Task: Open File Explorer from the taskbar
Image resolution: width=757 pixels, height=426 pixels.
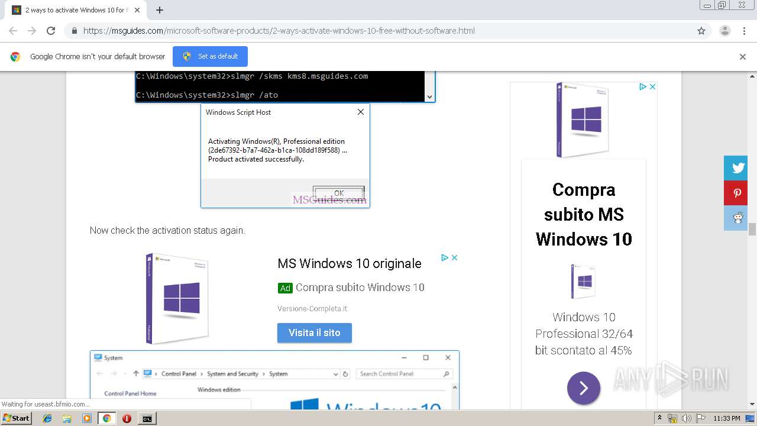Action: point(67,418)
